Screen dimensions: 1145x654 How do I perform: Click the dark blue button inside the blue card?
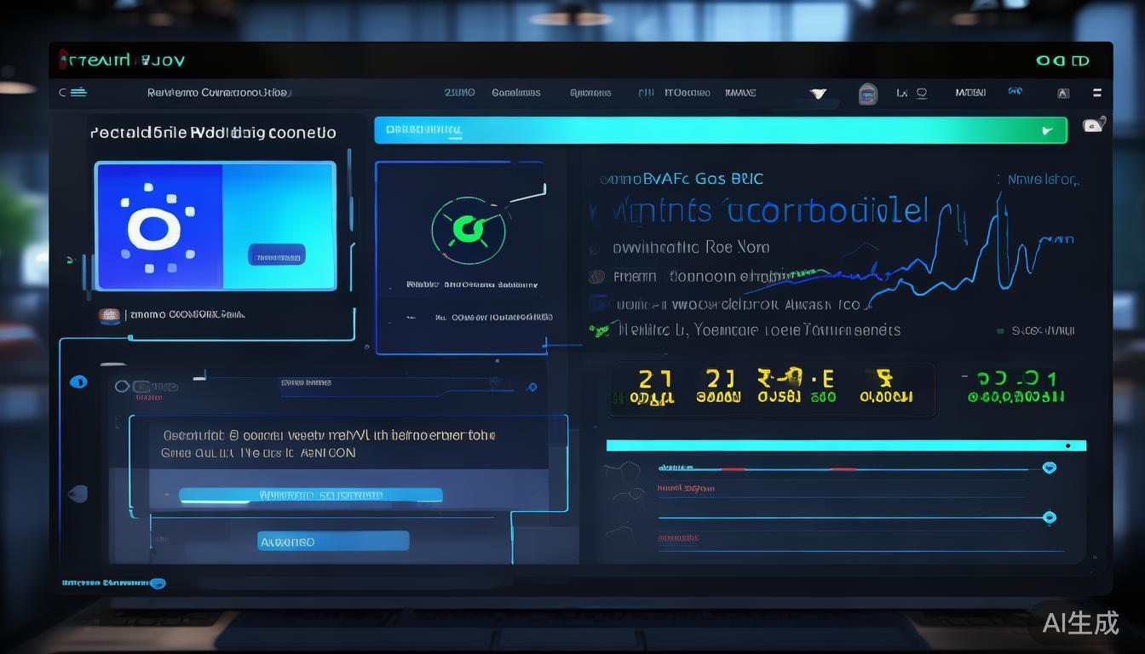pos(276,255)
